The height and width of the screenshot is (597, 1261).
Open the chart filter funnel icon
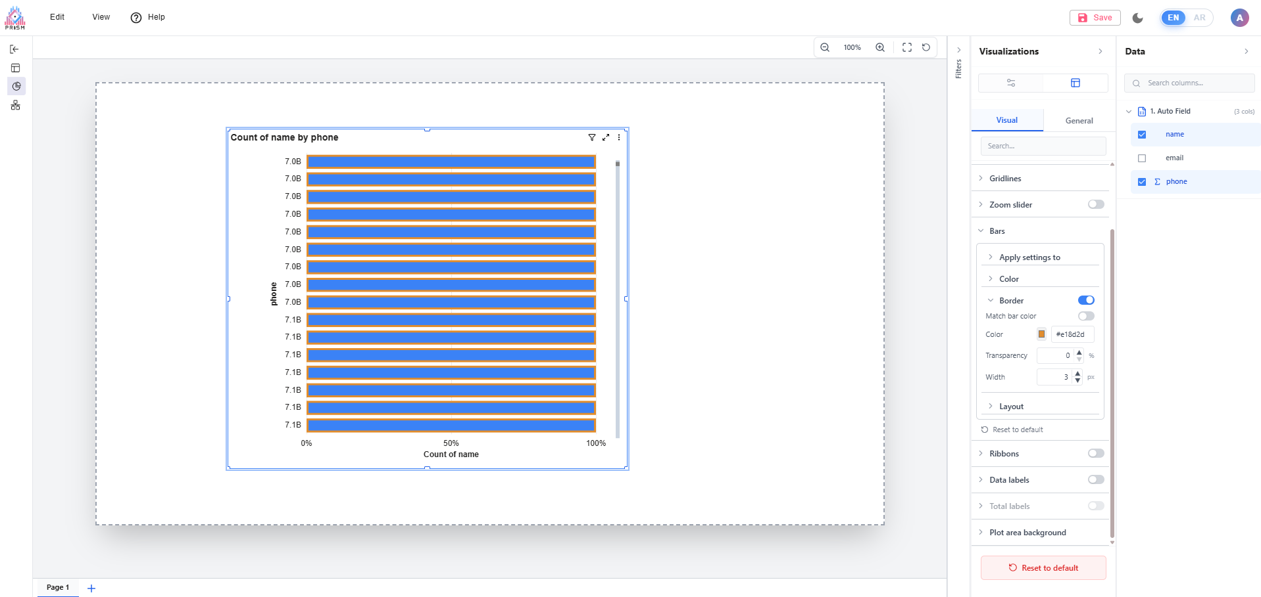pyautogui.click(x=591, y=137)
